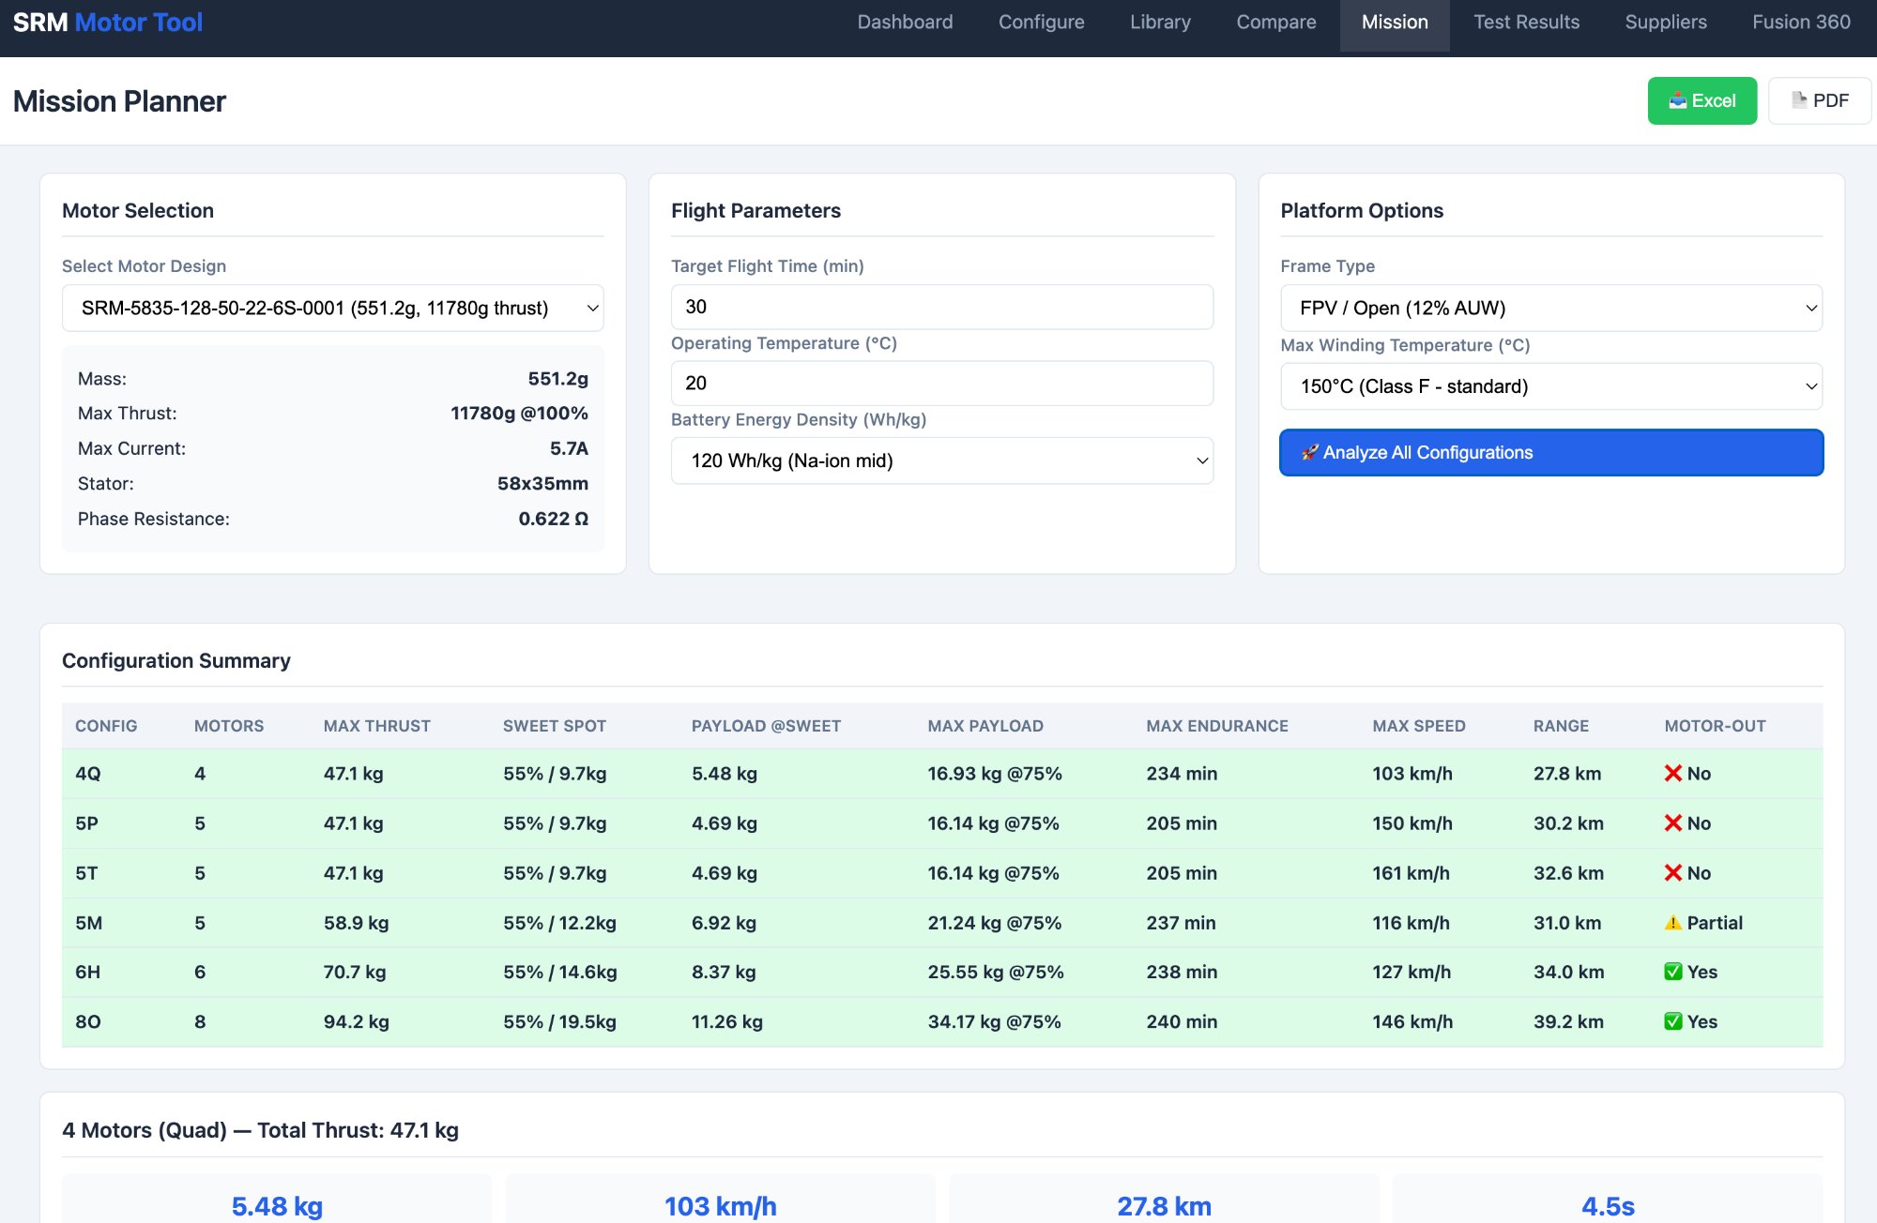Open the Select Motor Design dropdown

[x=332, y=307]
